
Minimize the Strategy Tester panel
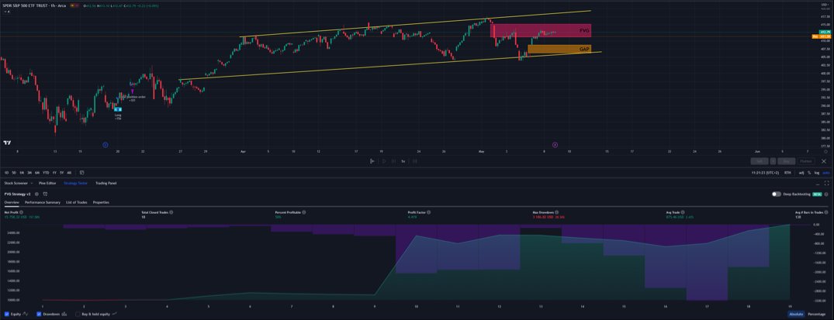(818, 184)
